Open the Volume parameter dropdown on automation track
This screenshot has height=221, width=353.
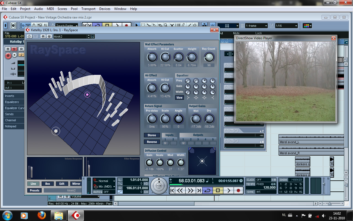[x=85, y=197]
